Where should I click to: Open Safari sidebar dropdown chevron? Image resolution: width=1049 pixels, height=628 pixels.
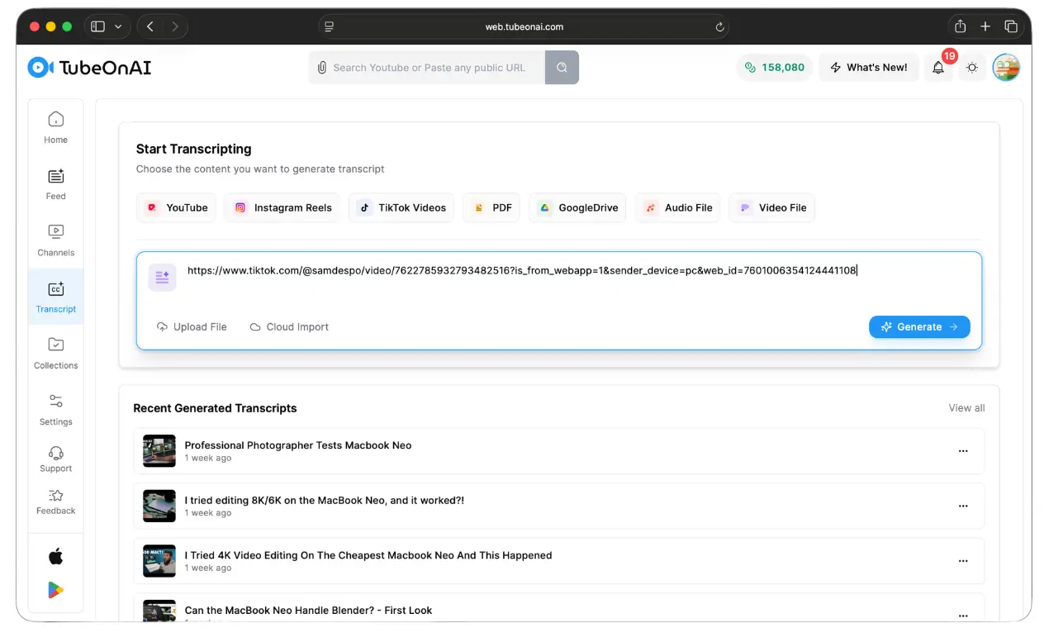(x=118, y=26)
